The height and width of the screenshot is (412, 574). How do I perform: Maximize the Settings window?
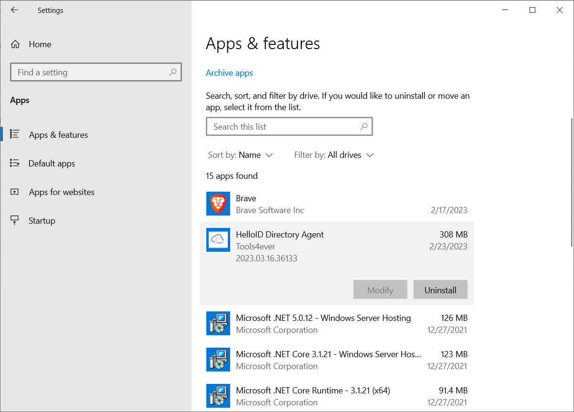532,10
